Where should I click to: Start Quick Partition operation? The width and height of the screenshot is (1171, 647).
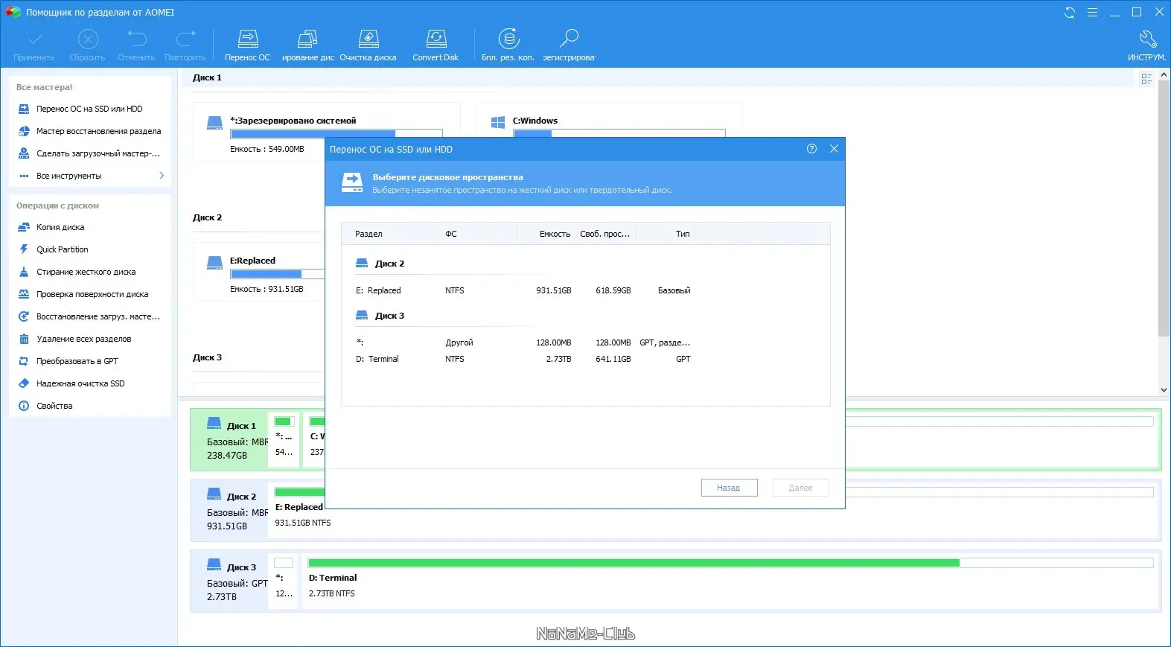(x=89, y=249)
